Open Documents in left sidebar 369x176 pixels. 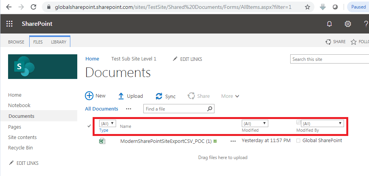pyautogui.click(x=22, y=116)
